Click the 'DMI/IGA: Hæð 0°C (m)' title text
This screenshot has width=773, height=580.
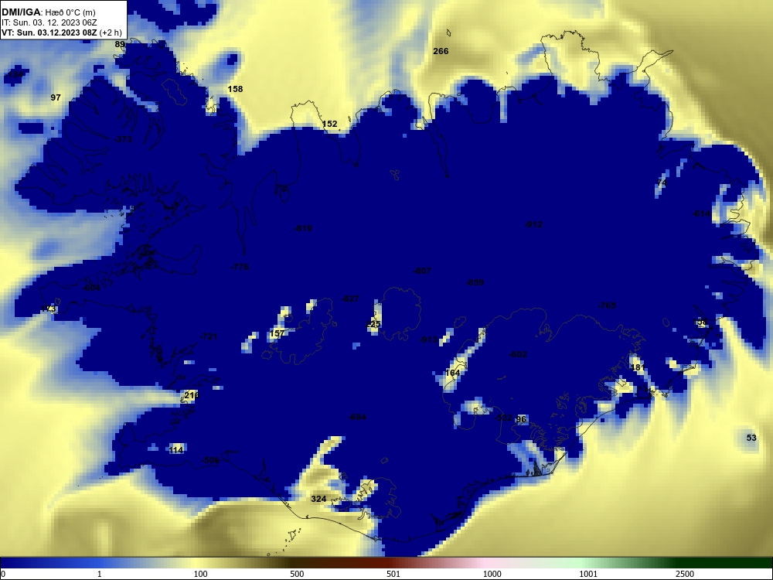point(48,12)
